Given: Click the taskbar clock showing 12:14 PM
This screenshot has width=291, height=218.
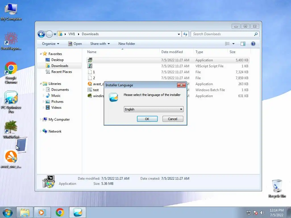Looking at the screenshot, I should click(276, 213).
